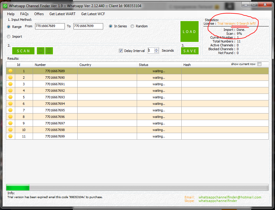Image resolution: width=275 pixels, height=210 pixels.
Task: Click the waiting.. status in row 10
Action: (x=159, y=130)
